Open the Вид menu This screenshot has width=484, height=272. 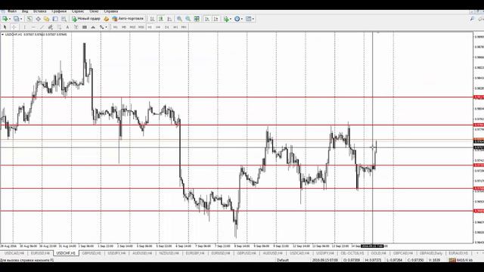[25, 11]
